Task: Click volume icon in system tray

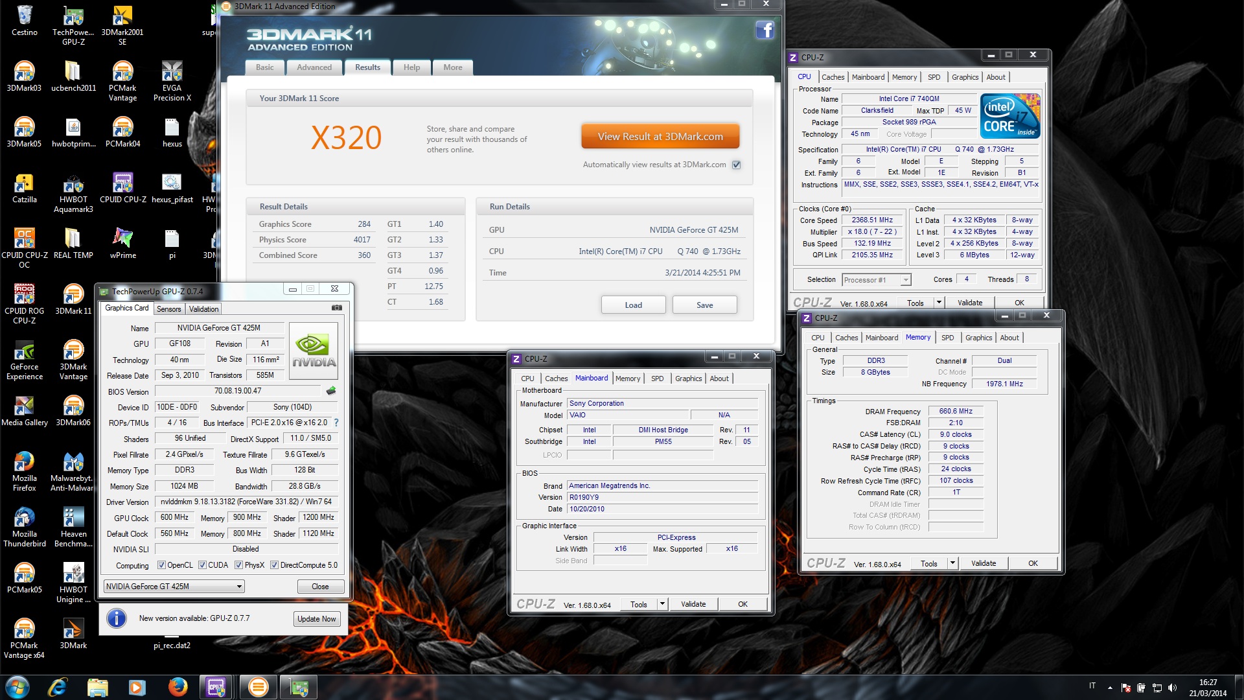Action: [x=1172, y=688]
